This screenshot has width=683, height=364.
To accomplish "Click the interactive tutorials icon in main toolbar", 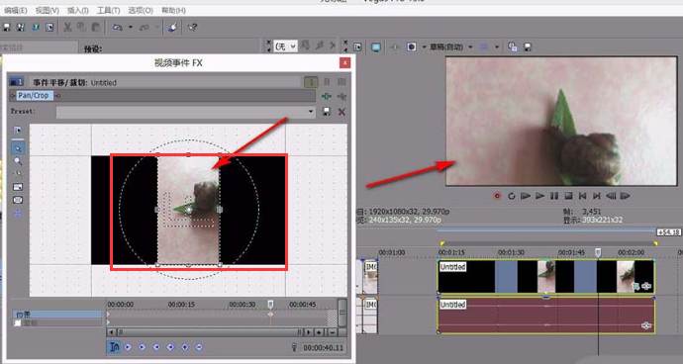I will pos(173,28).
